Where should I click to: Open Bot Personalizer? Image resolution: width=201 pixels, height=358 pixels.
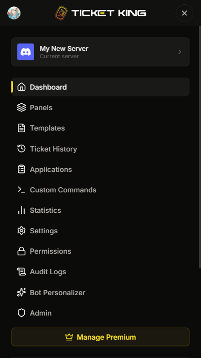[x=100, y=292]
